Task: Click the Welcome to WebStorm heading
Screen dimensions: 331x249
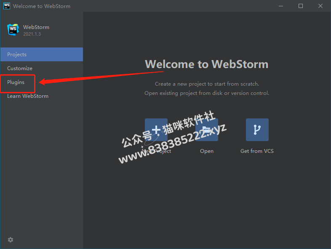Action: pos(206,64)
